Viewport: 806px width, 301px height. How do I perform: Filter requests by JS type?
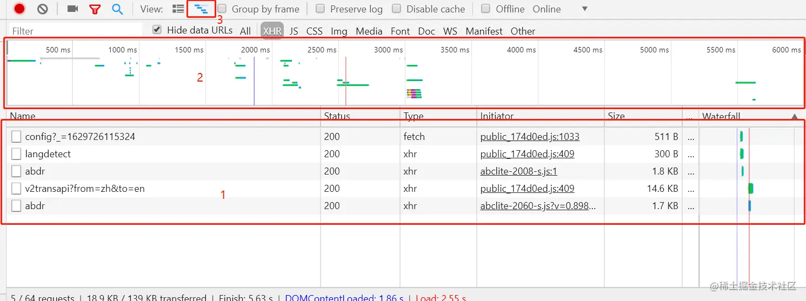point(294,31)
